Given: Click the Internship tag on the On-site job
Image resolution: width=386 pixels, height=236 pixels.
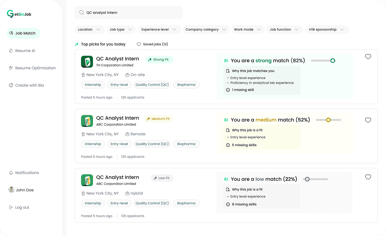Looking at the screenshot, I should pos(93,85).
